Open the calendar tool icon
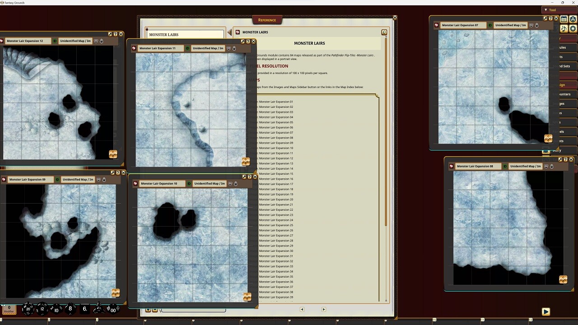The image size is (578, 325). pos(564,19)
